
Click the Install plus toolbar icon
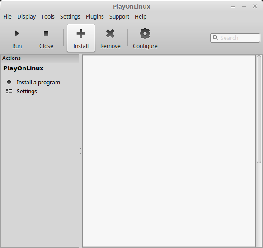[81, 34]
